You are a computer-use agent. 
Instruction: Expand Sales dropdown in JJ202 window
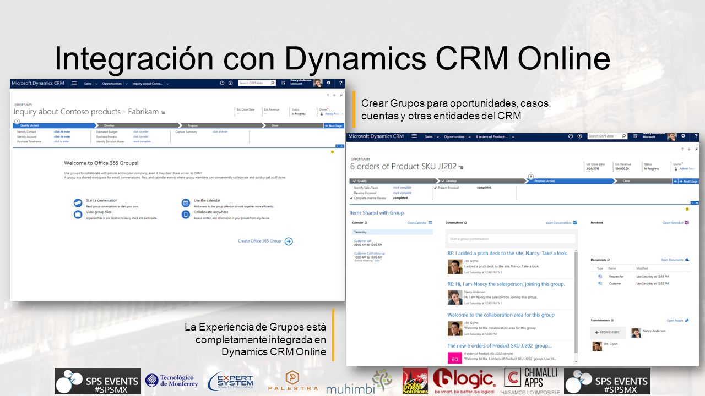438,136
